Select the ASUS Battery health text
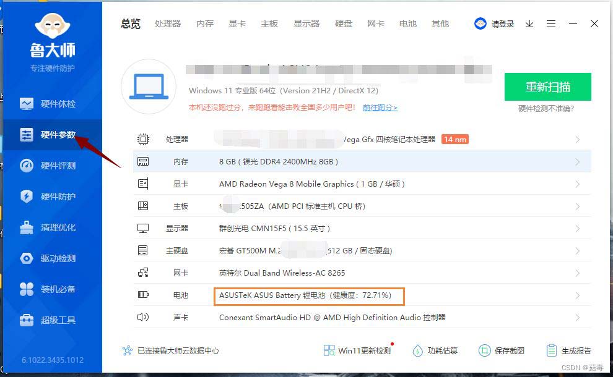 (305, 295)
